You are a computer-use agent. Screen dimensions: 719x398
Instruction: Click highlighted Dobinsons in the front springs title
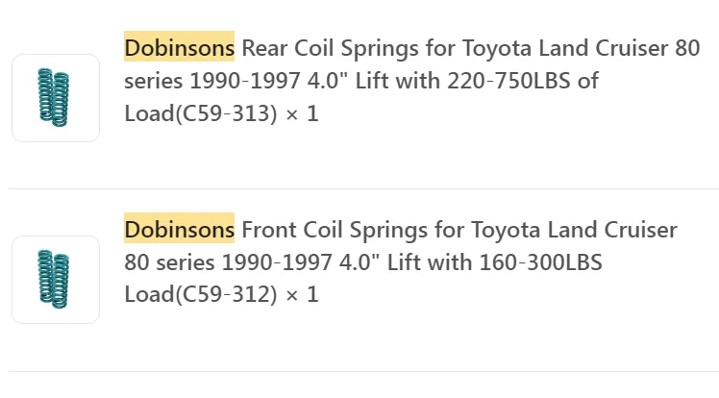click(x=179, y=231)
